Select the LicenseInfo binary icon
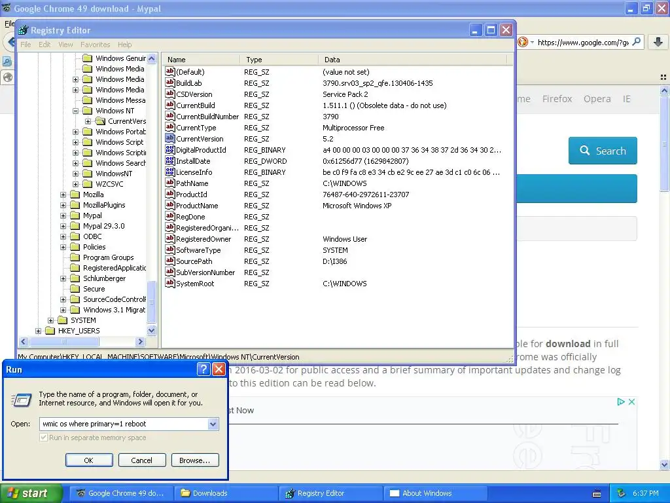670x503 pixels. point(170,172)
